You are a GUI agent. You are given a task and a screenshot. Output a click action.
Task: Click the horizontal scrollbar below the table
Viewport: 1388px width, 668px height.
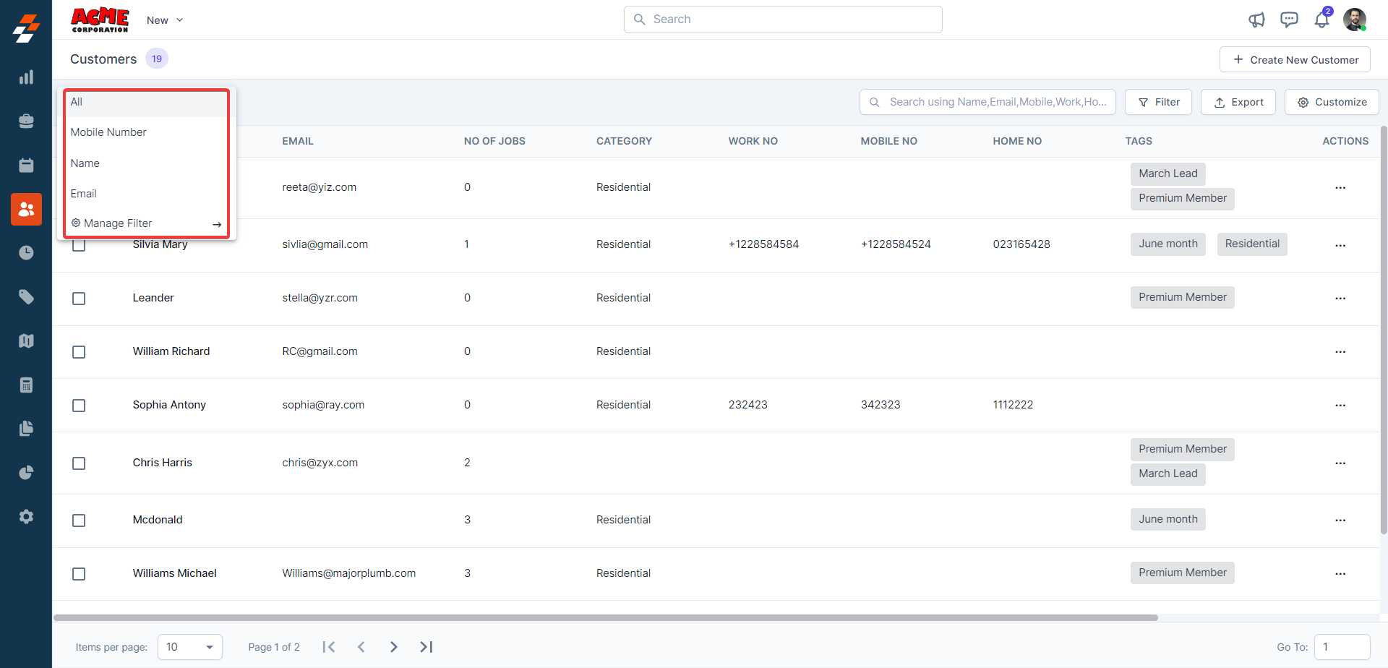tap(606, 618)
